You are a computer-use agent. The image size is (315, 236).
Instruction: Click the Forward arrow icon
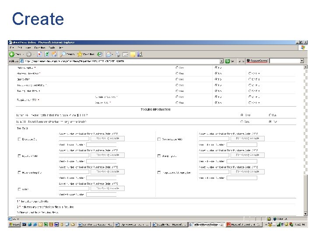point(29,54)
